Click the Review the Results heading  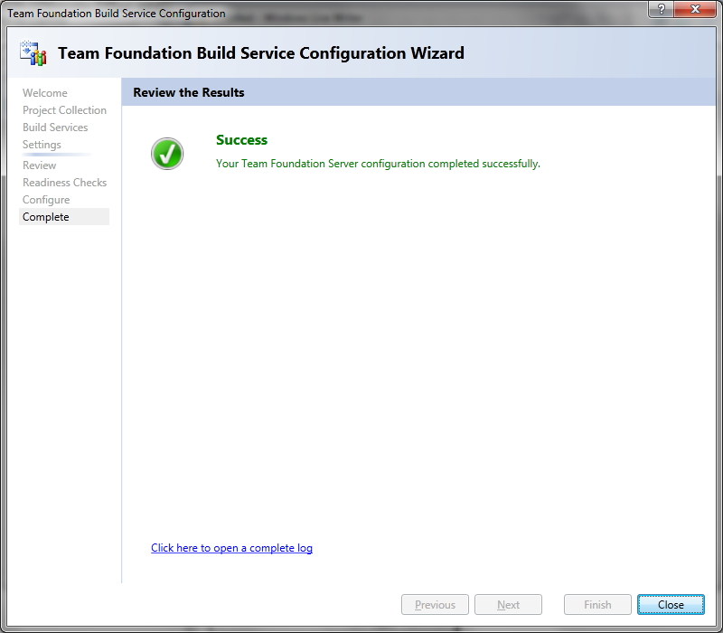pos(189,92)
